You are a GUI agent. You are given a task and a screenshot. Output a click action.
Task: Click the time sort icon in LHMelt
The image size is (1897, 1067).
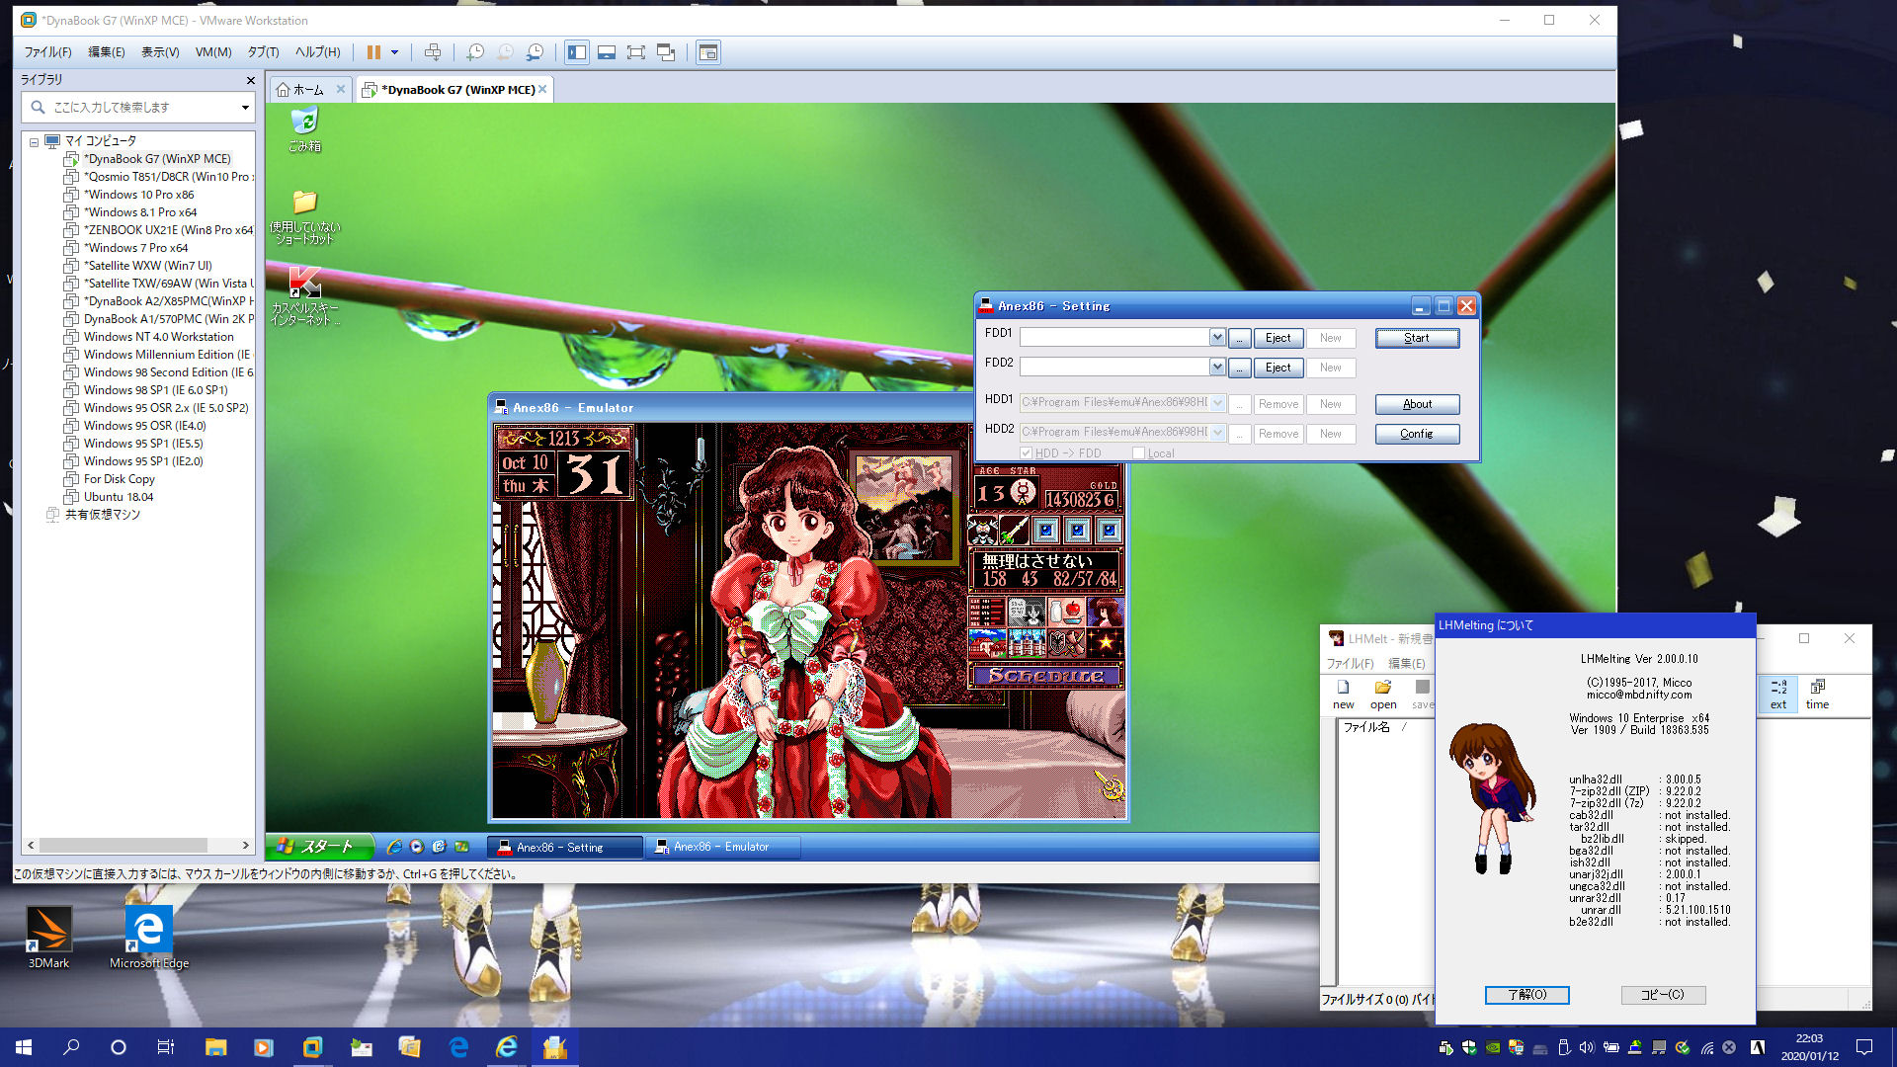[1818, 694]
